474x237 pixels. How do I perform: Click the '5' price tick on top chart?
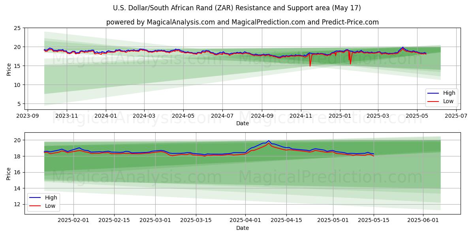[x=19, y=104]
